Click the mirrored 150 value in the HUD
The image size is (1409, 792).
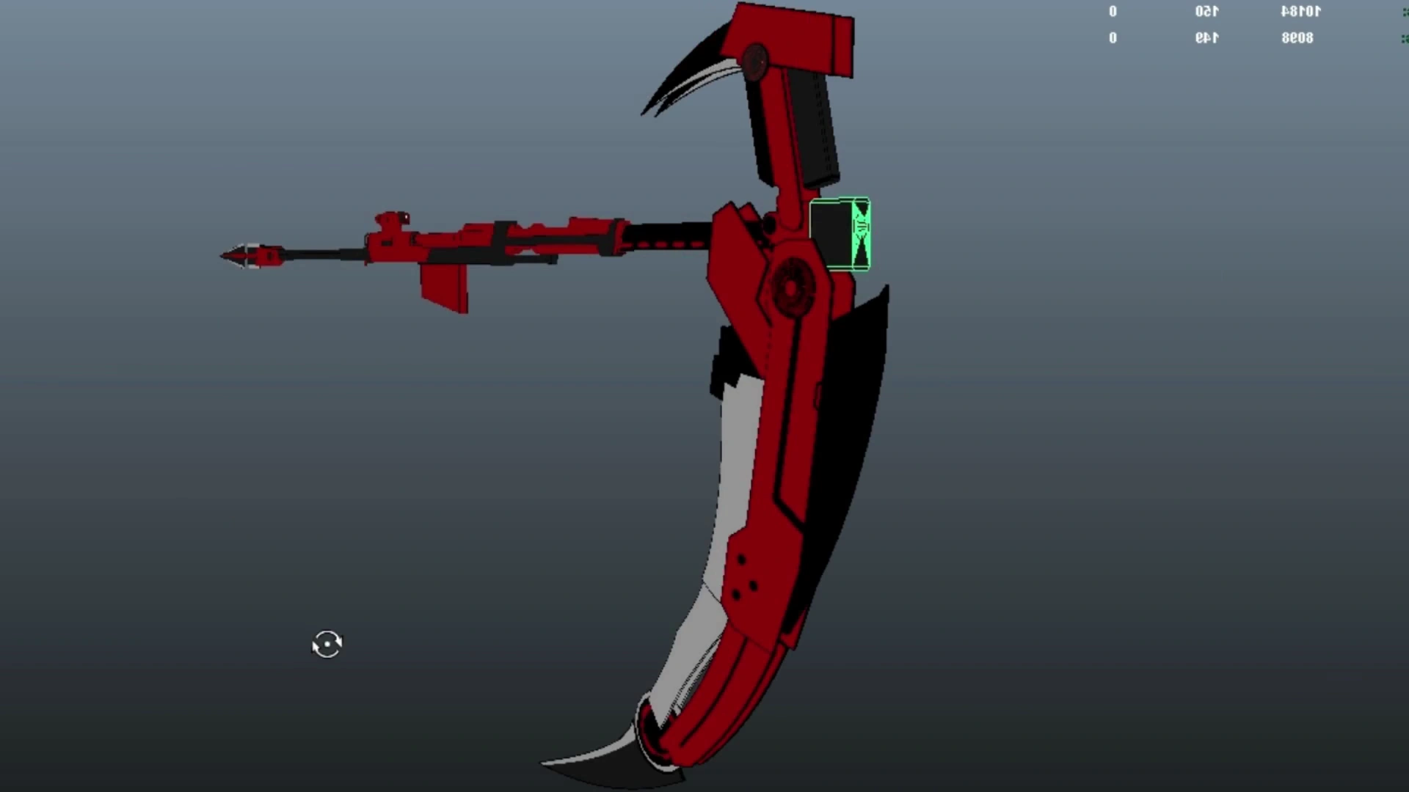point(1206,11)
